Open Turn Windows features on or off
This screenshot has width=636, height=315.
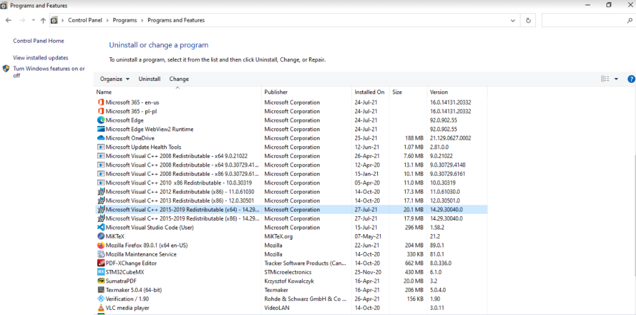point(49,72)
